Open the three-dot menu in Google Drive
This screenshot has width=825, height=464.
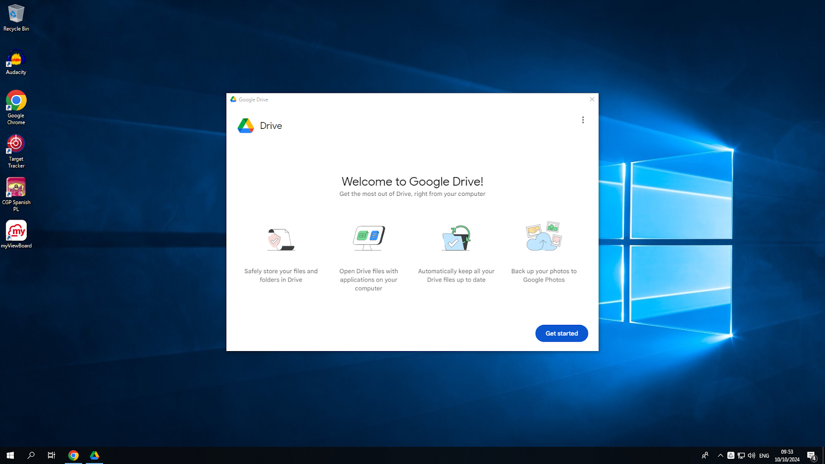pyautogui.click(x=583, y=120)
